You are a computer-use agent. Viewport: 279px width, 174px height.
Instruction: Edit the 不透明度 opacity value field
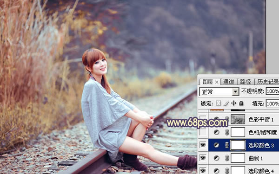(x=272, y=91)
